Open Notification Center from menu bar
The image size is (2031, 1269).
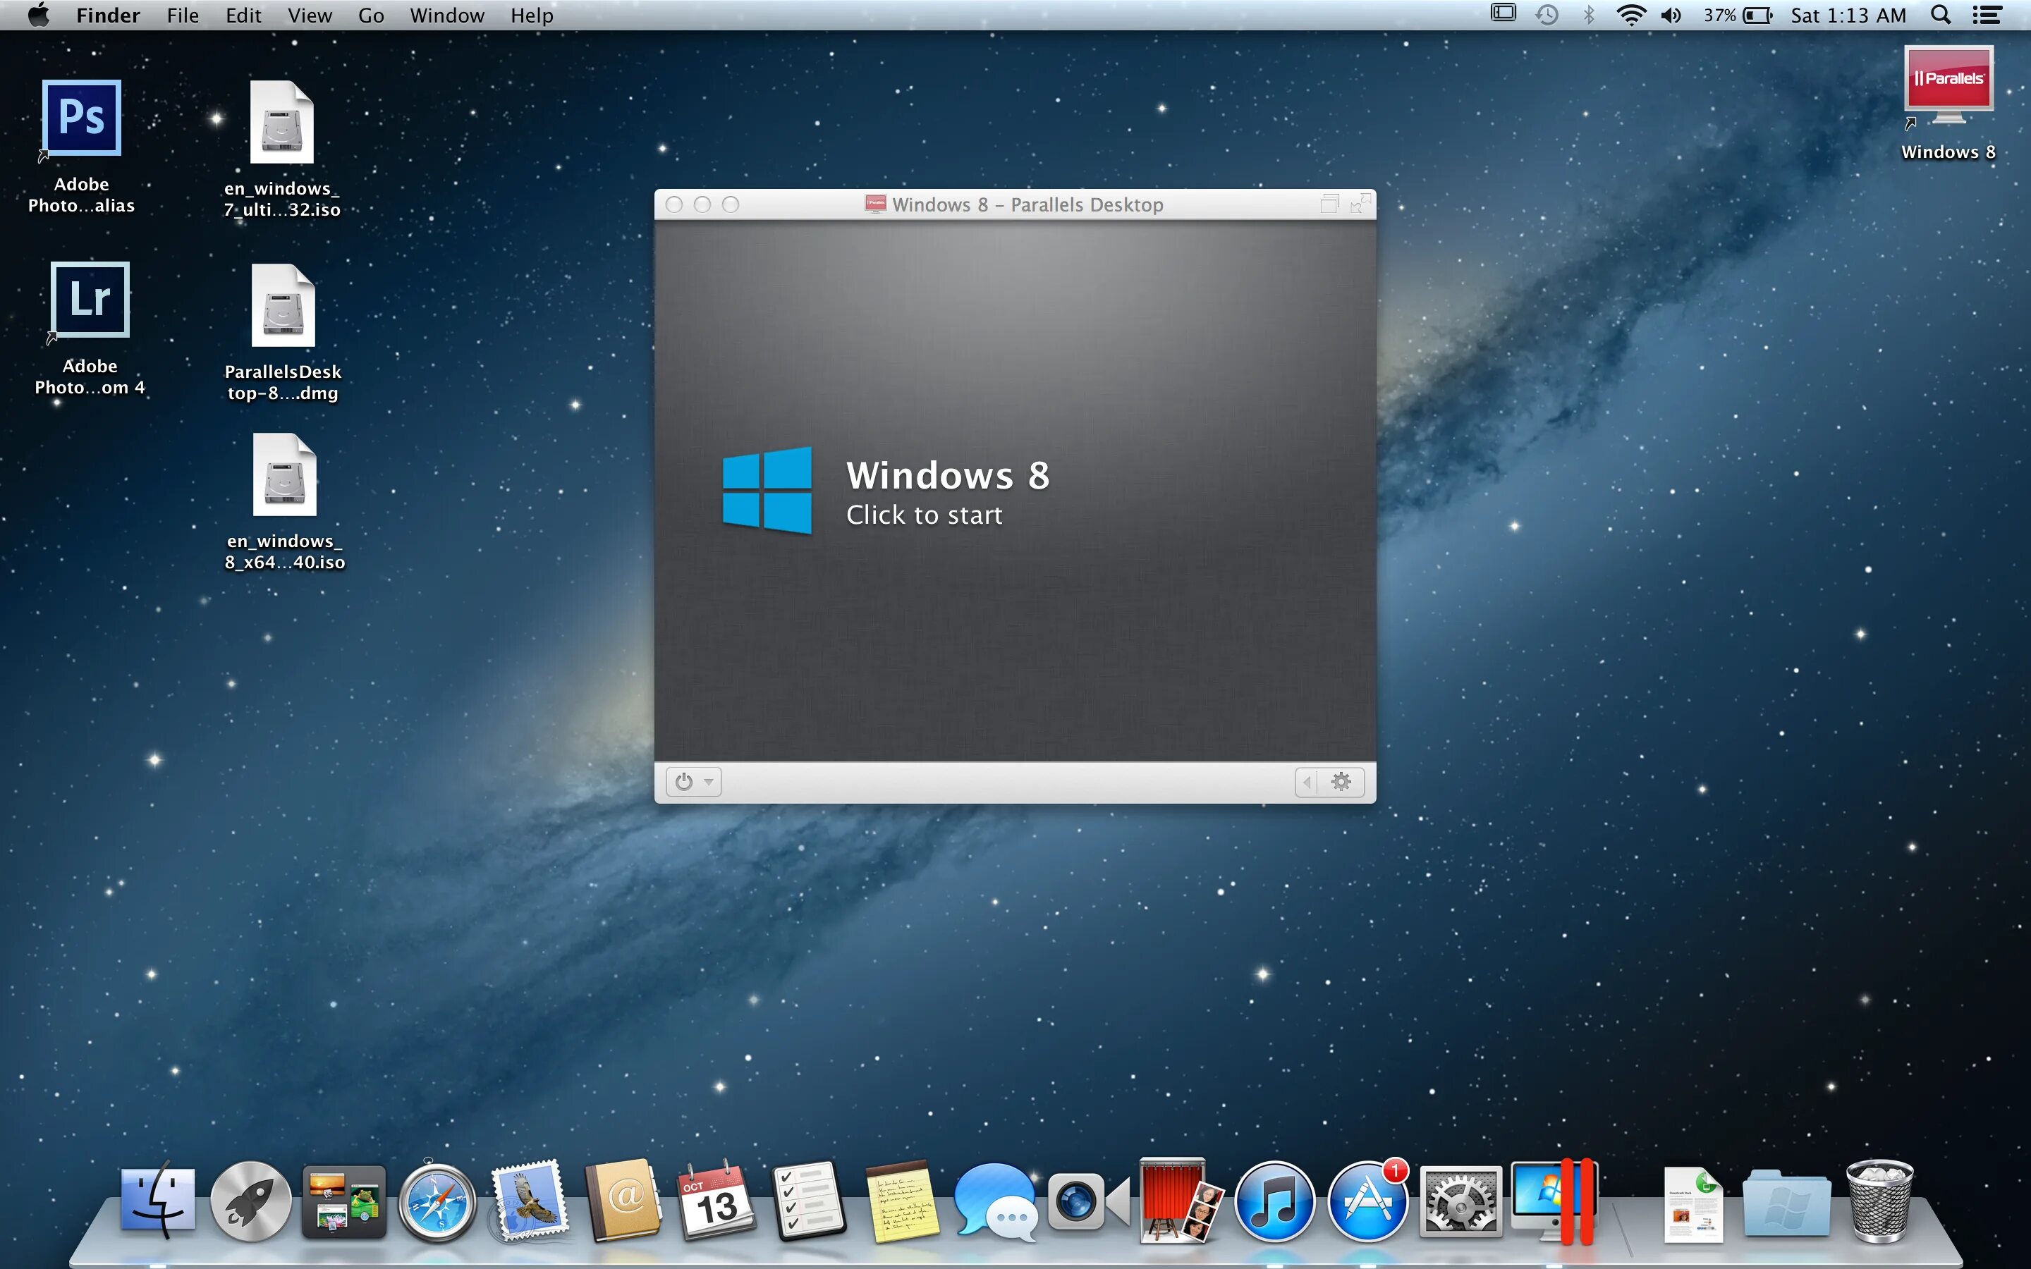(1987, 15)
